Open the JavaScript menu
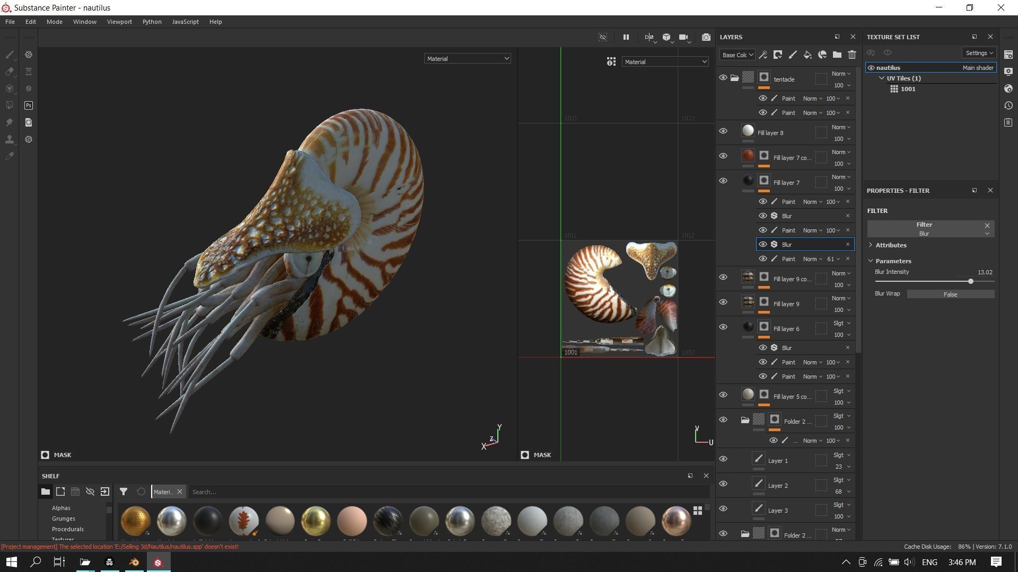The image size is (1018, 572). pyautogui.click(x=186, y=22)
